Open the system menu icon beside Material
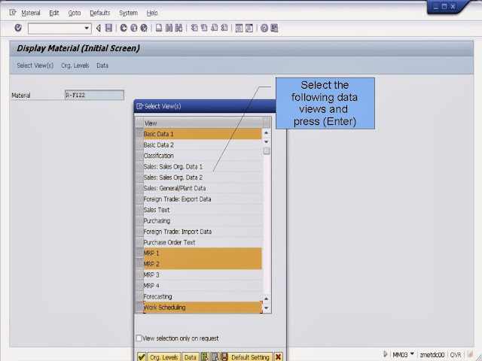Screen dimensions: 482x361 [13, 13]
